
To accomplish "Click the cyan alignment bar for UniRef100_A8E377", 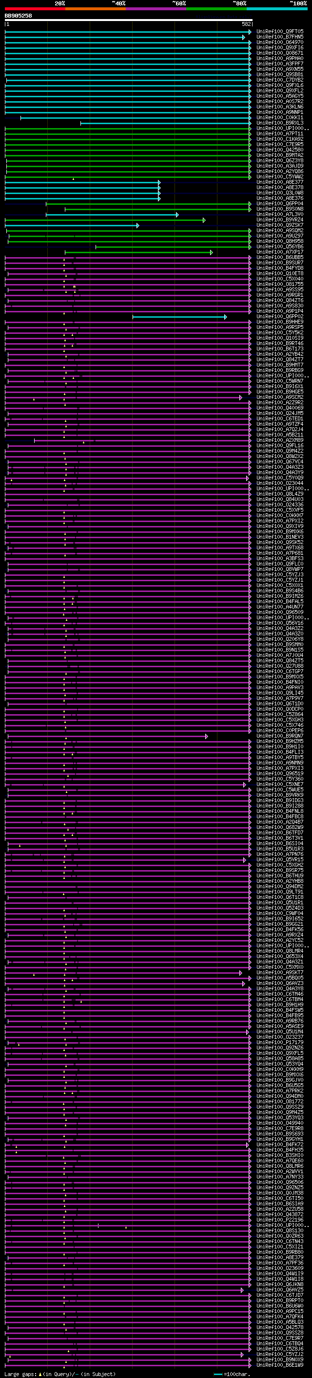I will tap(83, 182).
